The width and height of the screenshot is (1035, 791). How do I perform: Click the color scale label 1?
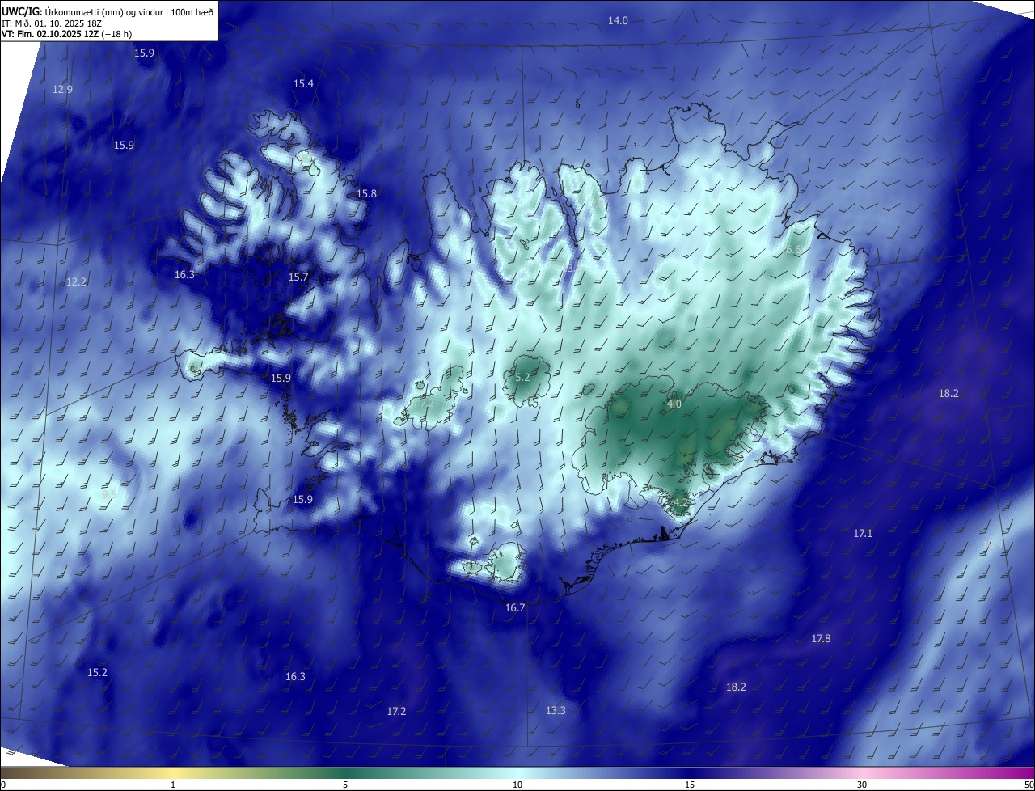tap(173, 785)
